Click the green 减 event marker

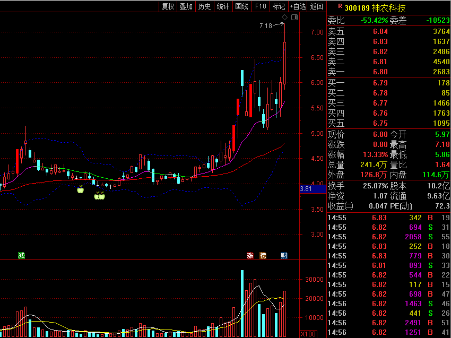pos(21,255)
